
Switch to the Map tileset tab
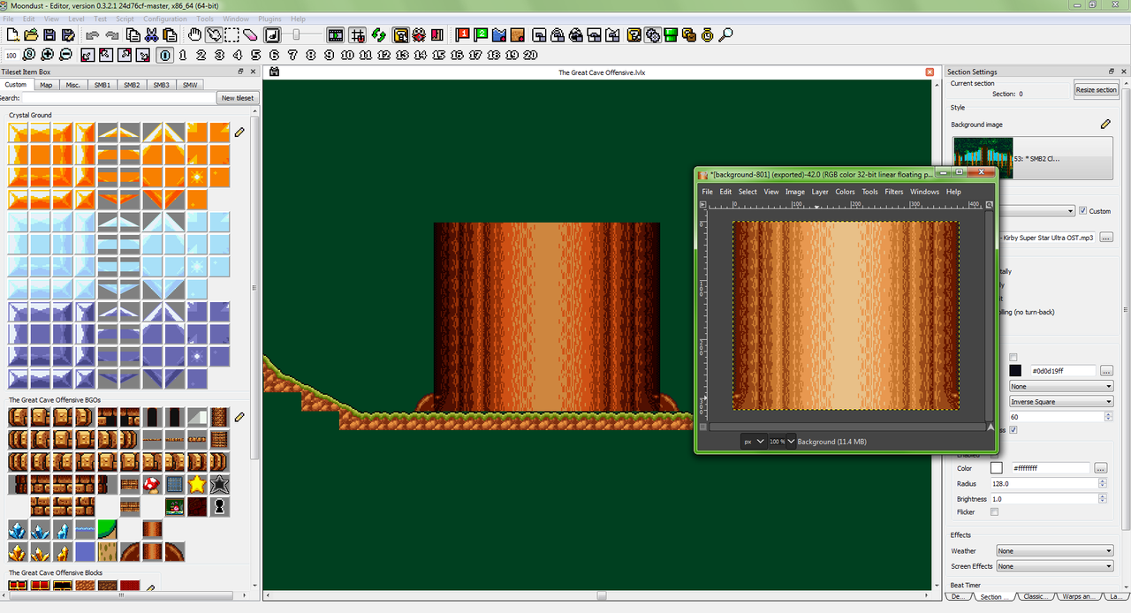(46, 85)
